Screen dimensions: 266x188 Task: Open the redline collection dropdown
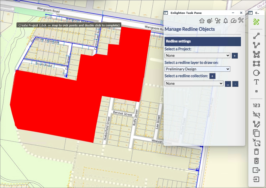pos(194,84)
